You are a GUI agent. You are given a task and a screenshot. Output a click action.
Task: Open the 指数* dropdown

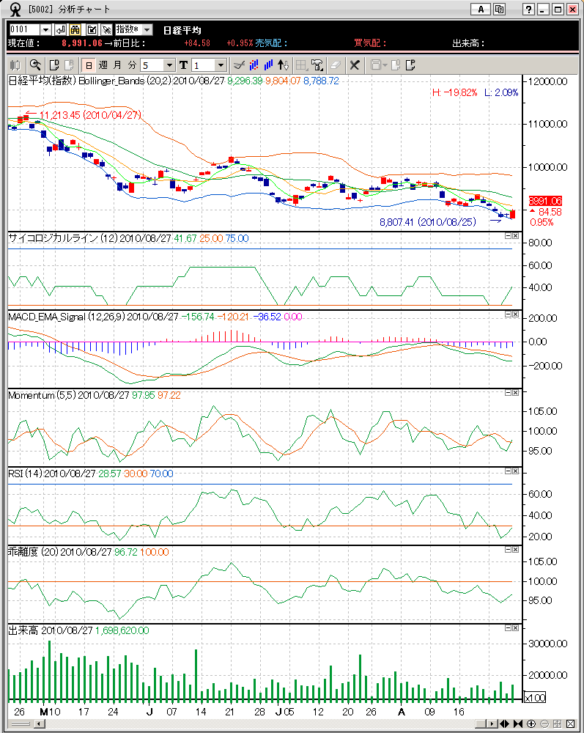(x=134, y=29)
